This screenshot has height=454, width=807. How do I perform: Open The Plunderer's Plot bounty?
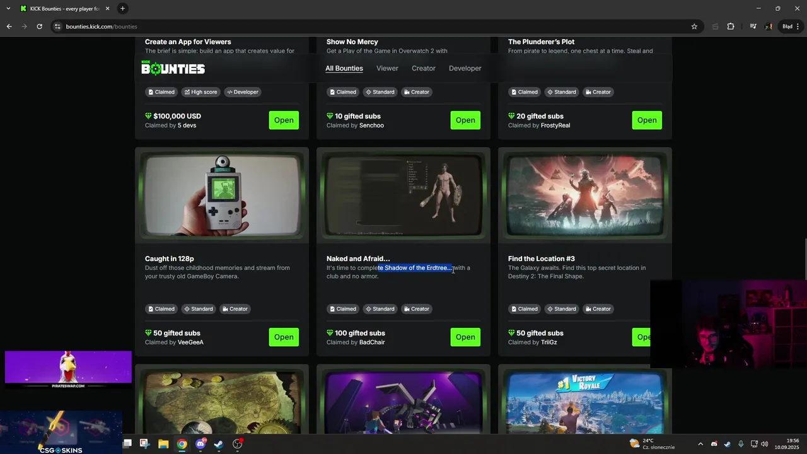point(647,120)
